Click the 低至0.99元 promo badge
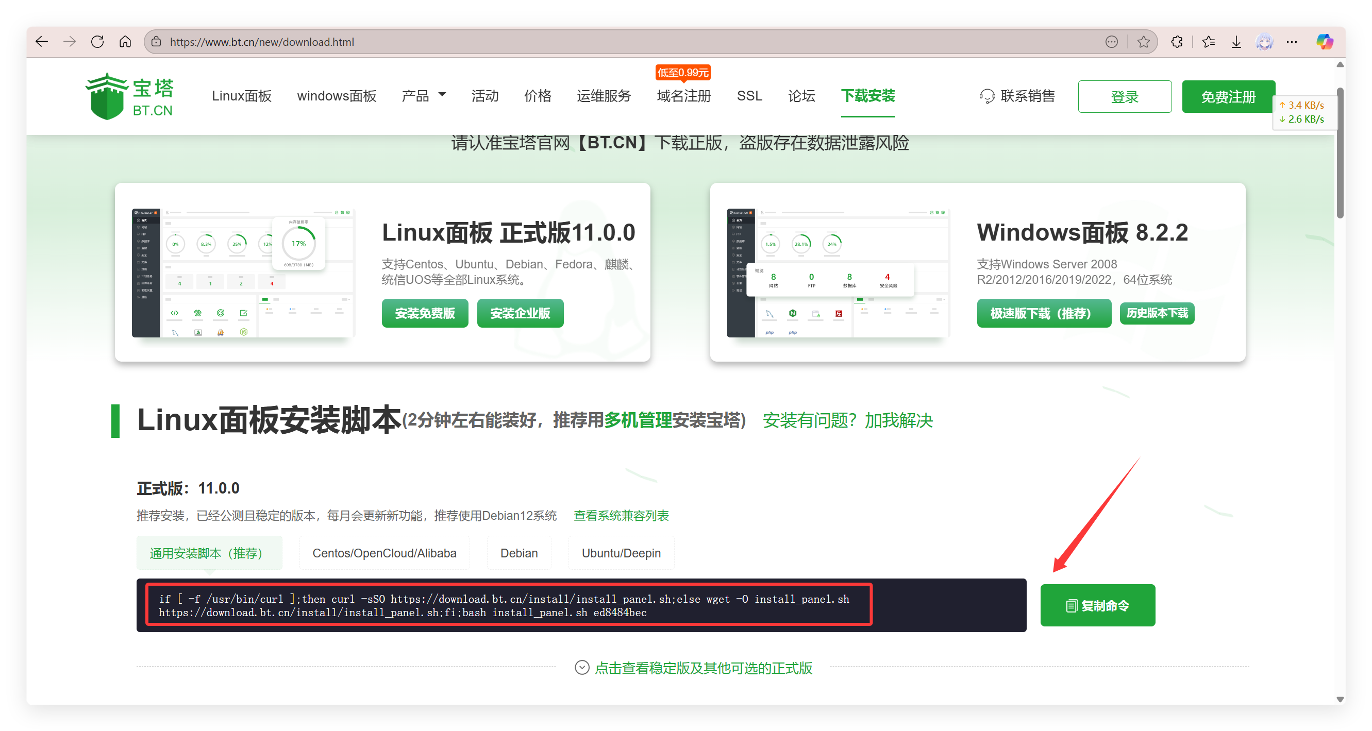The image size is (1372, 731). (x=683, y=73)
